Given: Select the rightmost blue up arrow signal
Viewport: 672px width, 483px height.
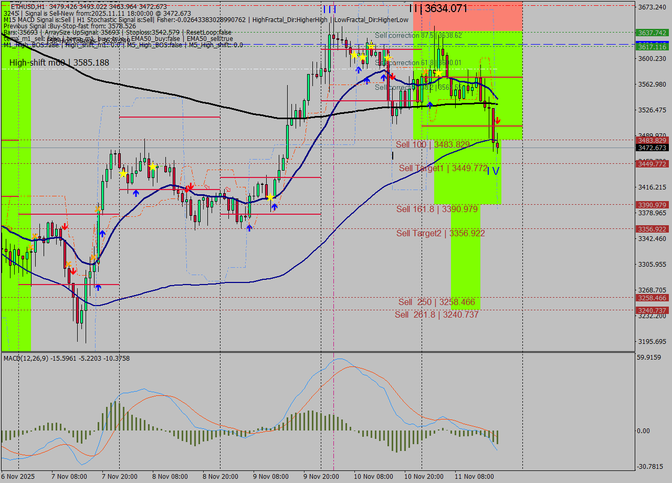Looking at the screenshot, I should pos(430,105).
